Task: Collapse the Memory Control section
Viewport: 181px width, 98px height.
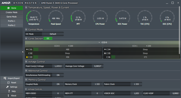Action: (x=26, y=79)
